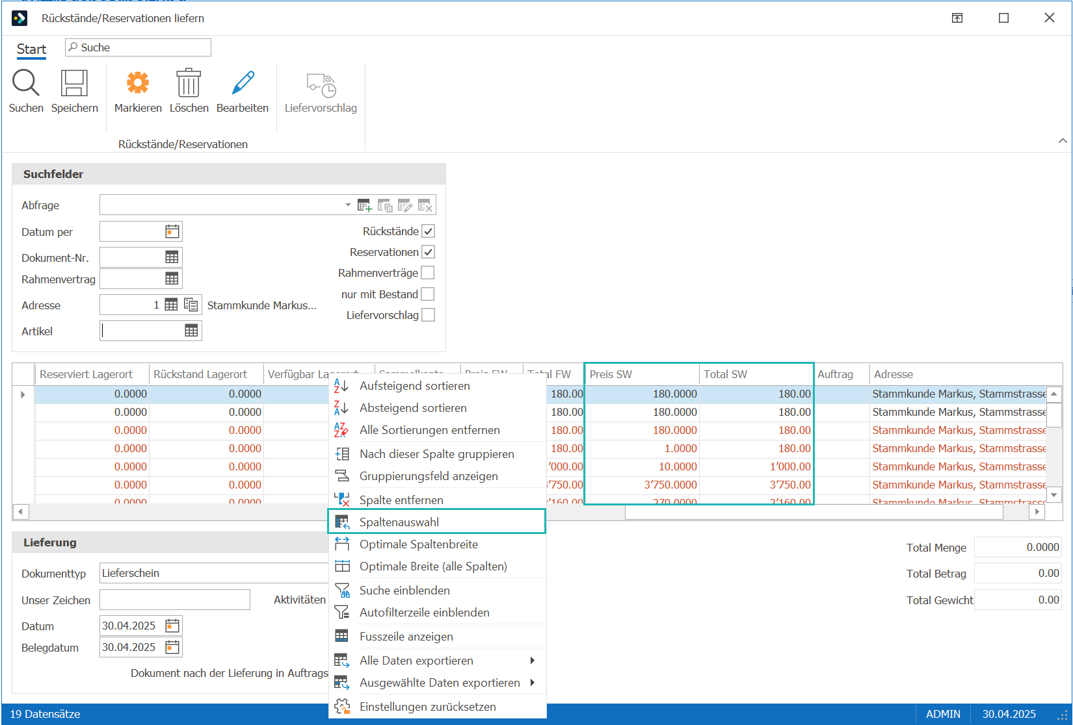
Task: Enable the Rahmenverträge checkbox
Action: tap(428, 273)
